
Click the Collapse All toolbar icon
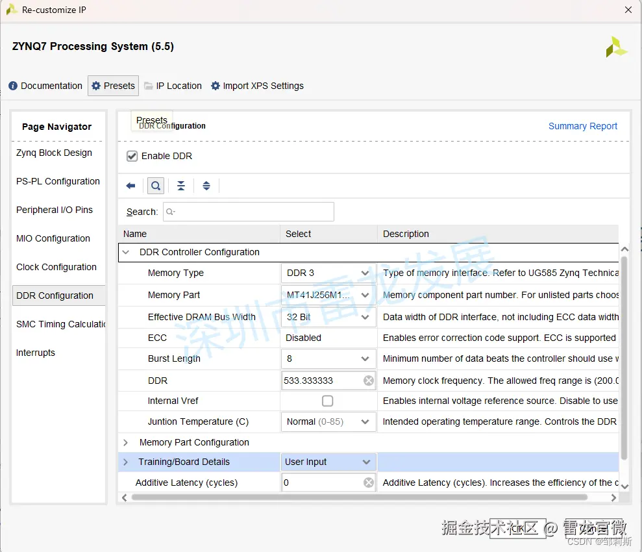181,186
